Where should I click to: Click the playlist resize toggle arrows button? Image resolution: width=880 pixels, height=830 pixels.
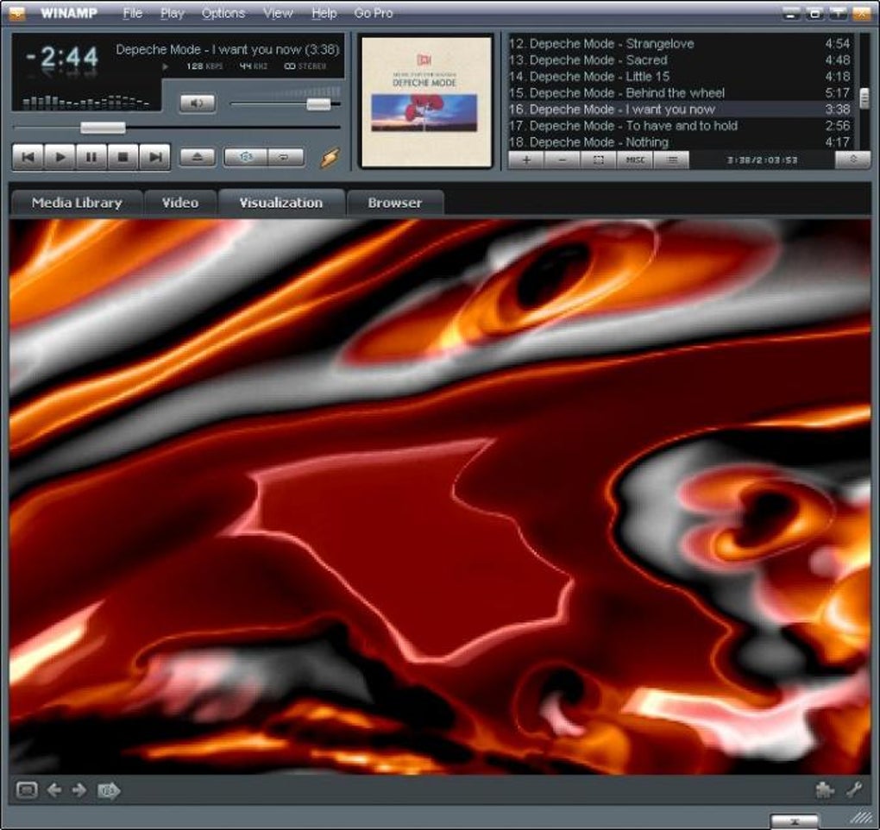[853, 160]
